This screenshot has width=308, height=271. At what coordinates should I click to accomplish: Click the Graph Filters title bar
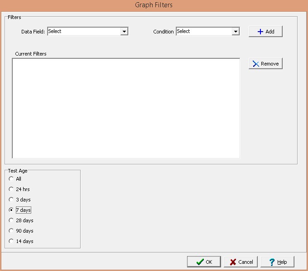coord(154,5)
